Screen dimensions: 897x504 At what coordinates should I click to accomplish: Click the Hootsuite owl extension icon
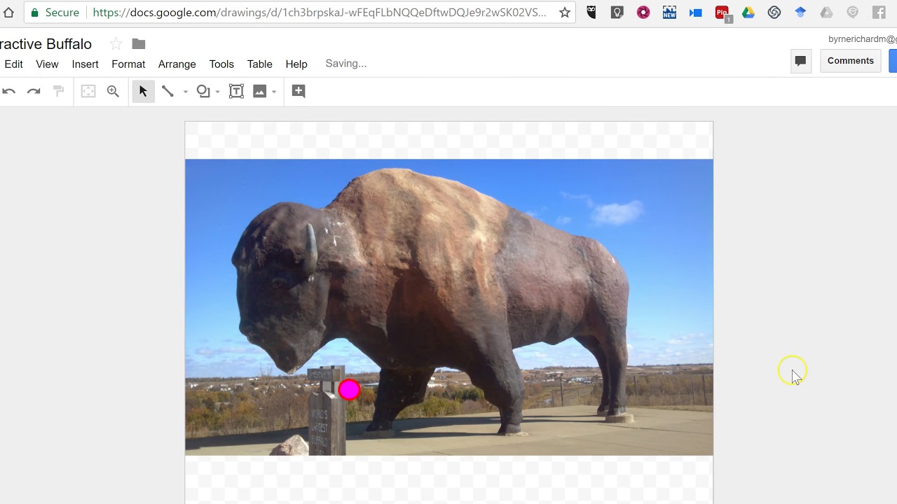pos(591,13)
